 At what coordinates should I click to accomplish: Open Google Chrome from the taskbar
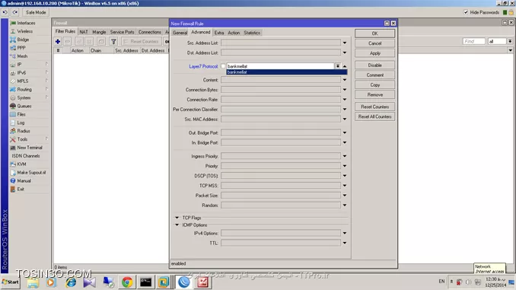[127, 282]
